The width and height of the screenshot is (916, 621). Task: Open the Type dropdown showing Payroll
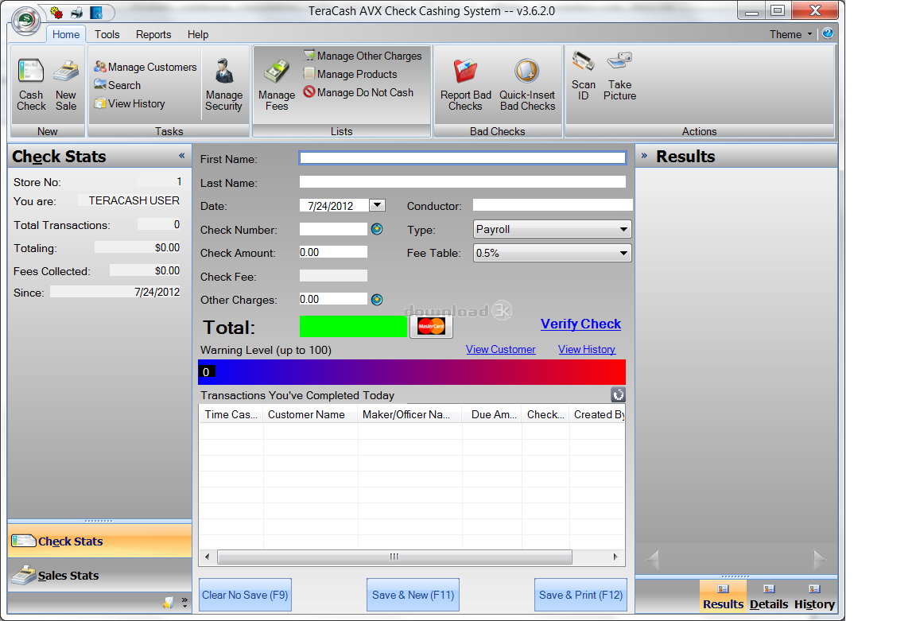pos(552,229)
